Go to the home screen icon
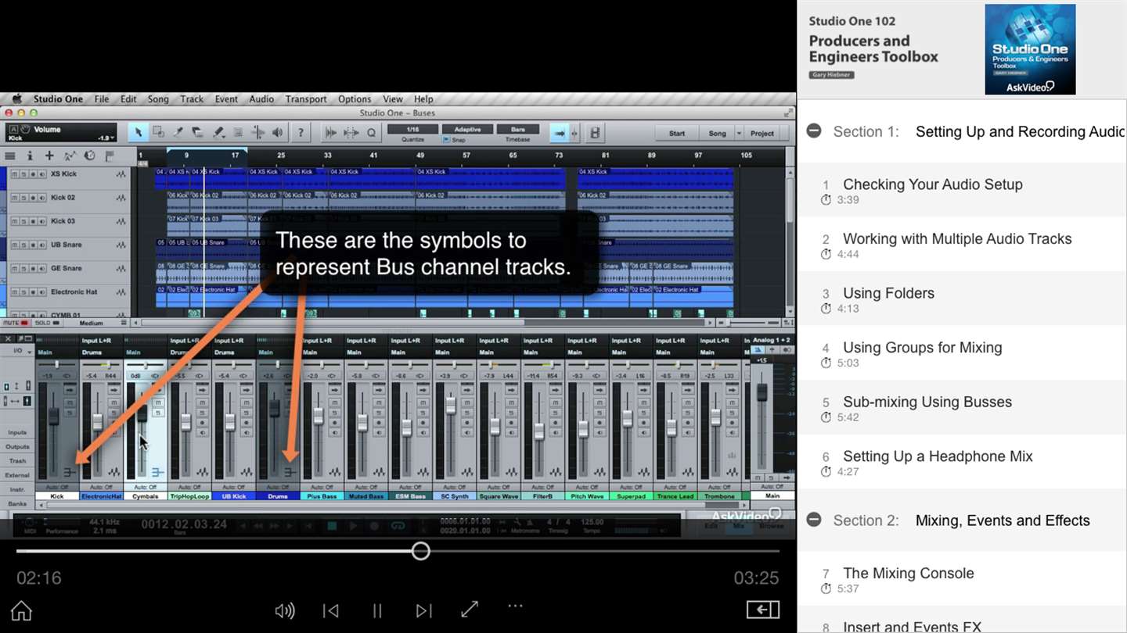Image resolution: width=1127 pixels, height=633 pixels. 21,610
